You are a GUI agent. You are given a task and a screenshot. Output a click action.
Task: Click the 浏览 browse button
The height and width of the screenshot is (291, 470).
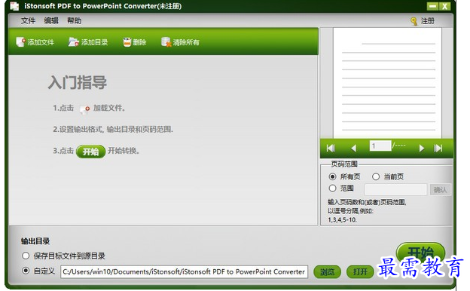tap(327, 272)
